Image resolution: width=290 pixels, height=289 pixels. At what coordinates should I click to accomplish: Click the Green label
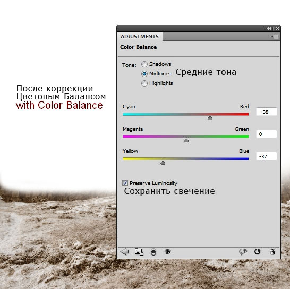coord(242,129)
